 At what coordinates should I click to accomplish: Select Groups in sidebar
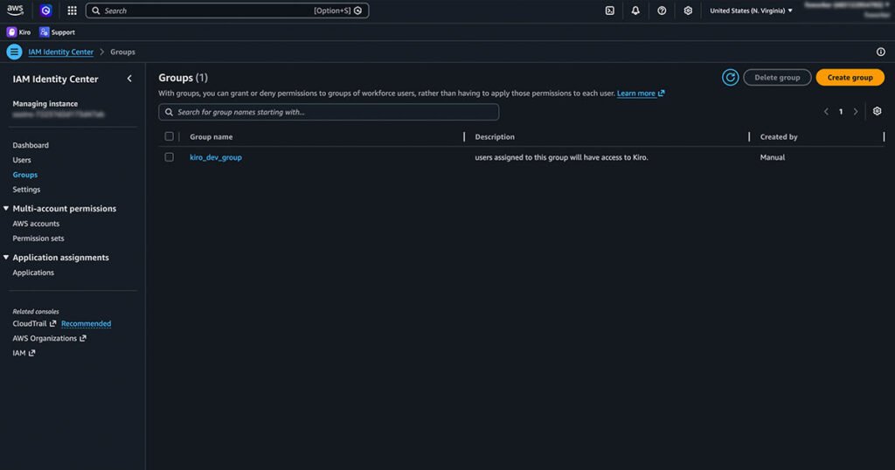tap(25, 175)
